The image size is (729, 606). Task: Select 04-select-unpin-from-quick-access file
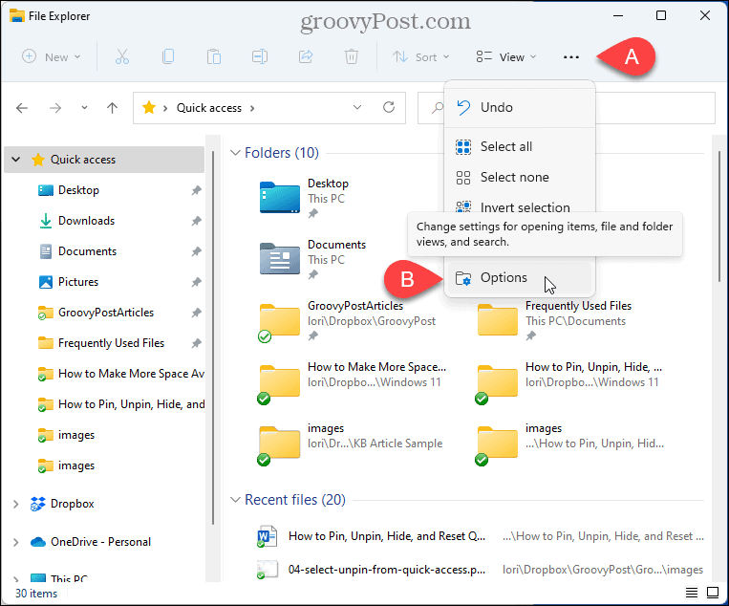[387, 570]
